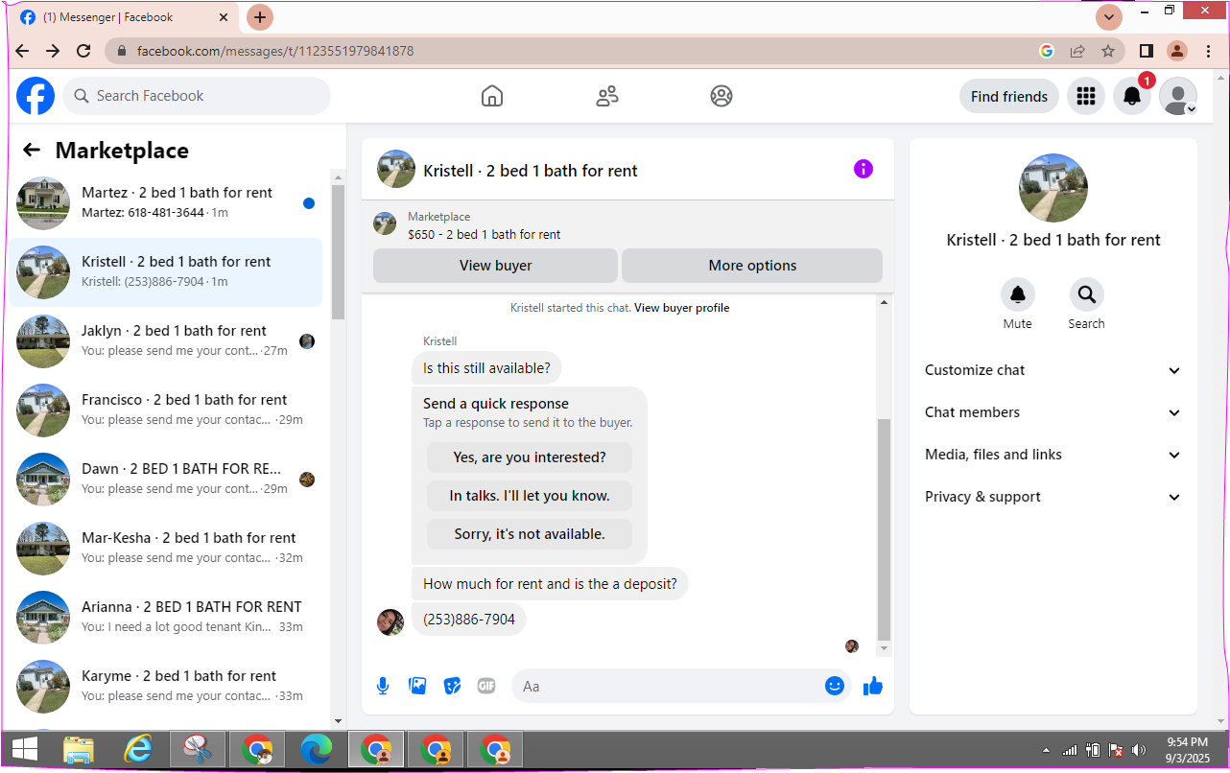
Task: Show hidden system tray icons
Action: [x=1045, y=750]
